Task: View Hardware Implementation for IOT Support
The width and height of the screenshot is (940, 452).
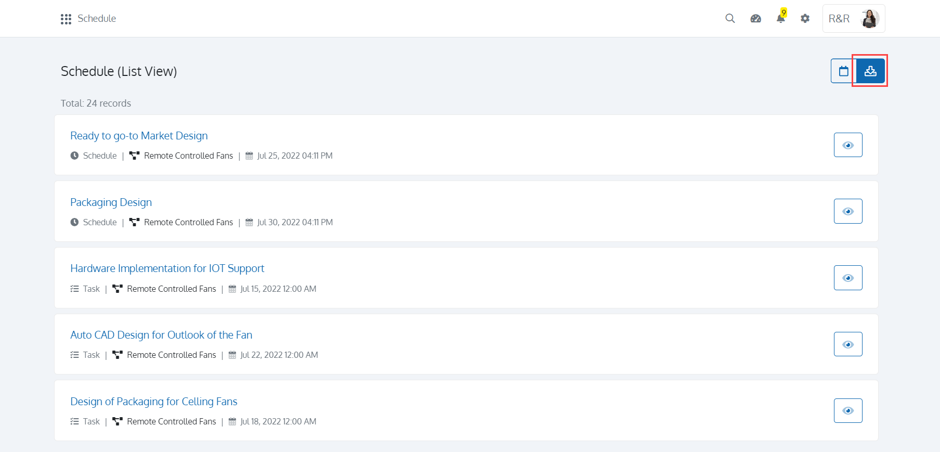Action: tap(848, 278)
